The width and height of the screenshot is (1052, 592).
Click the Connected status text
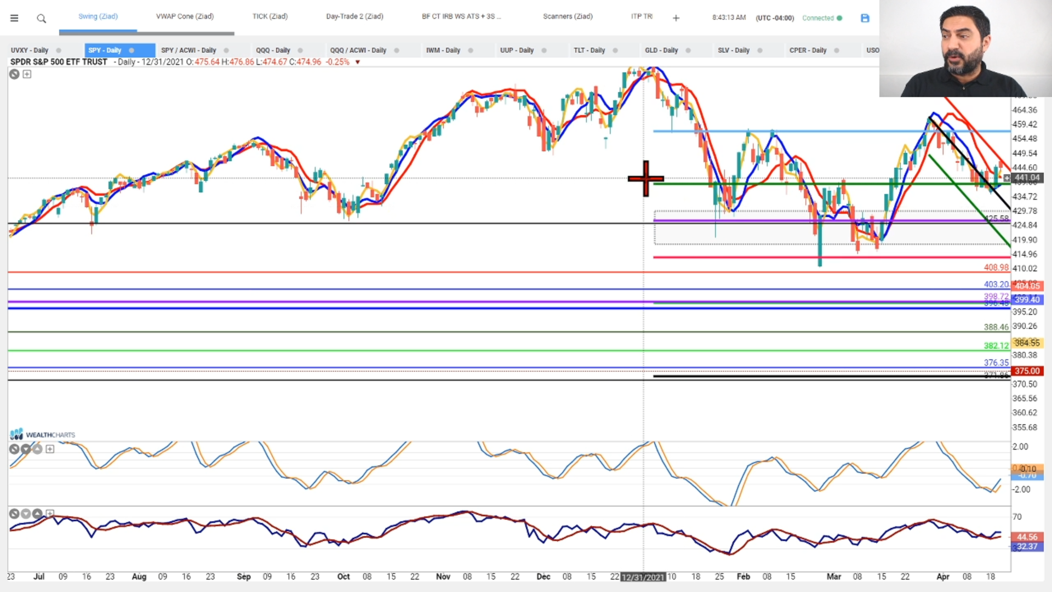click(817, 18)
